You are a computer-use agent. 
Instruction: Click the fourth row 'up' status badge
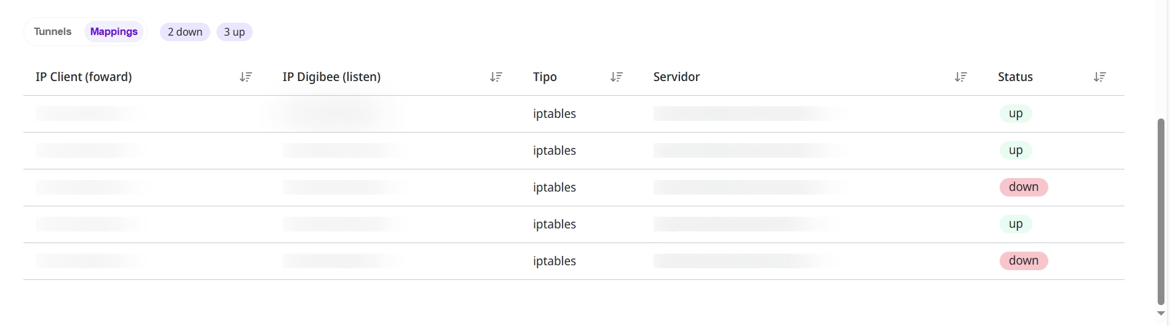tap(1016, 224)
